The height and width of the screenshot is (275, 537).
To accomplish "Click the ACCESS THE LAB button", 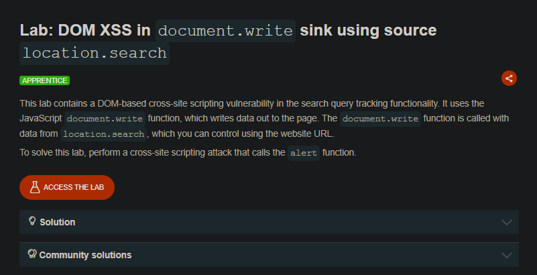I will (67, 187).
